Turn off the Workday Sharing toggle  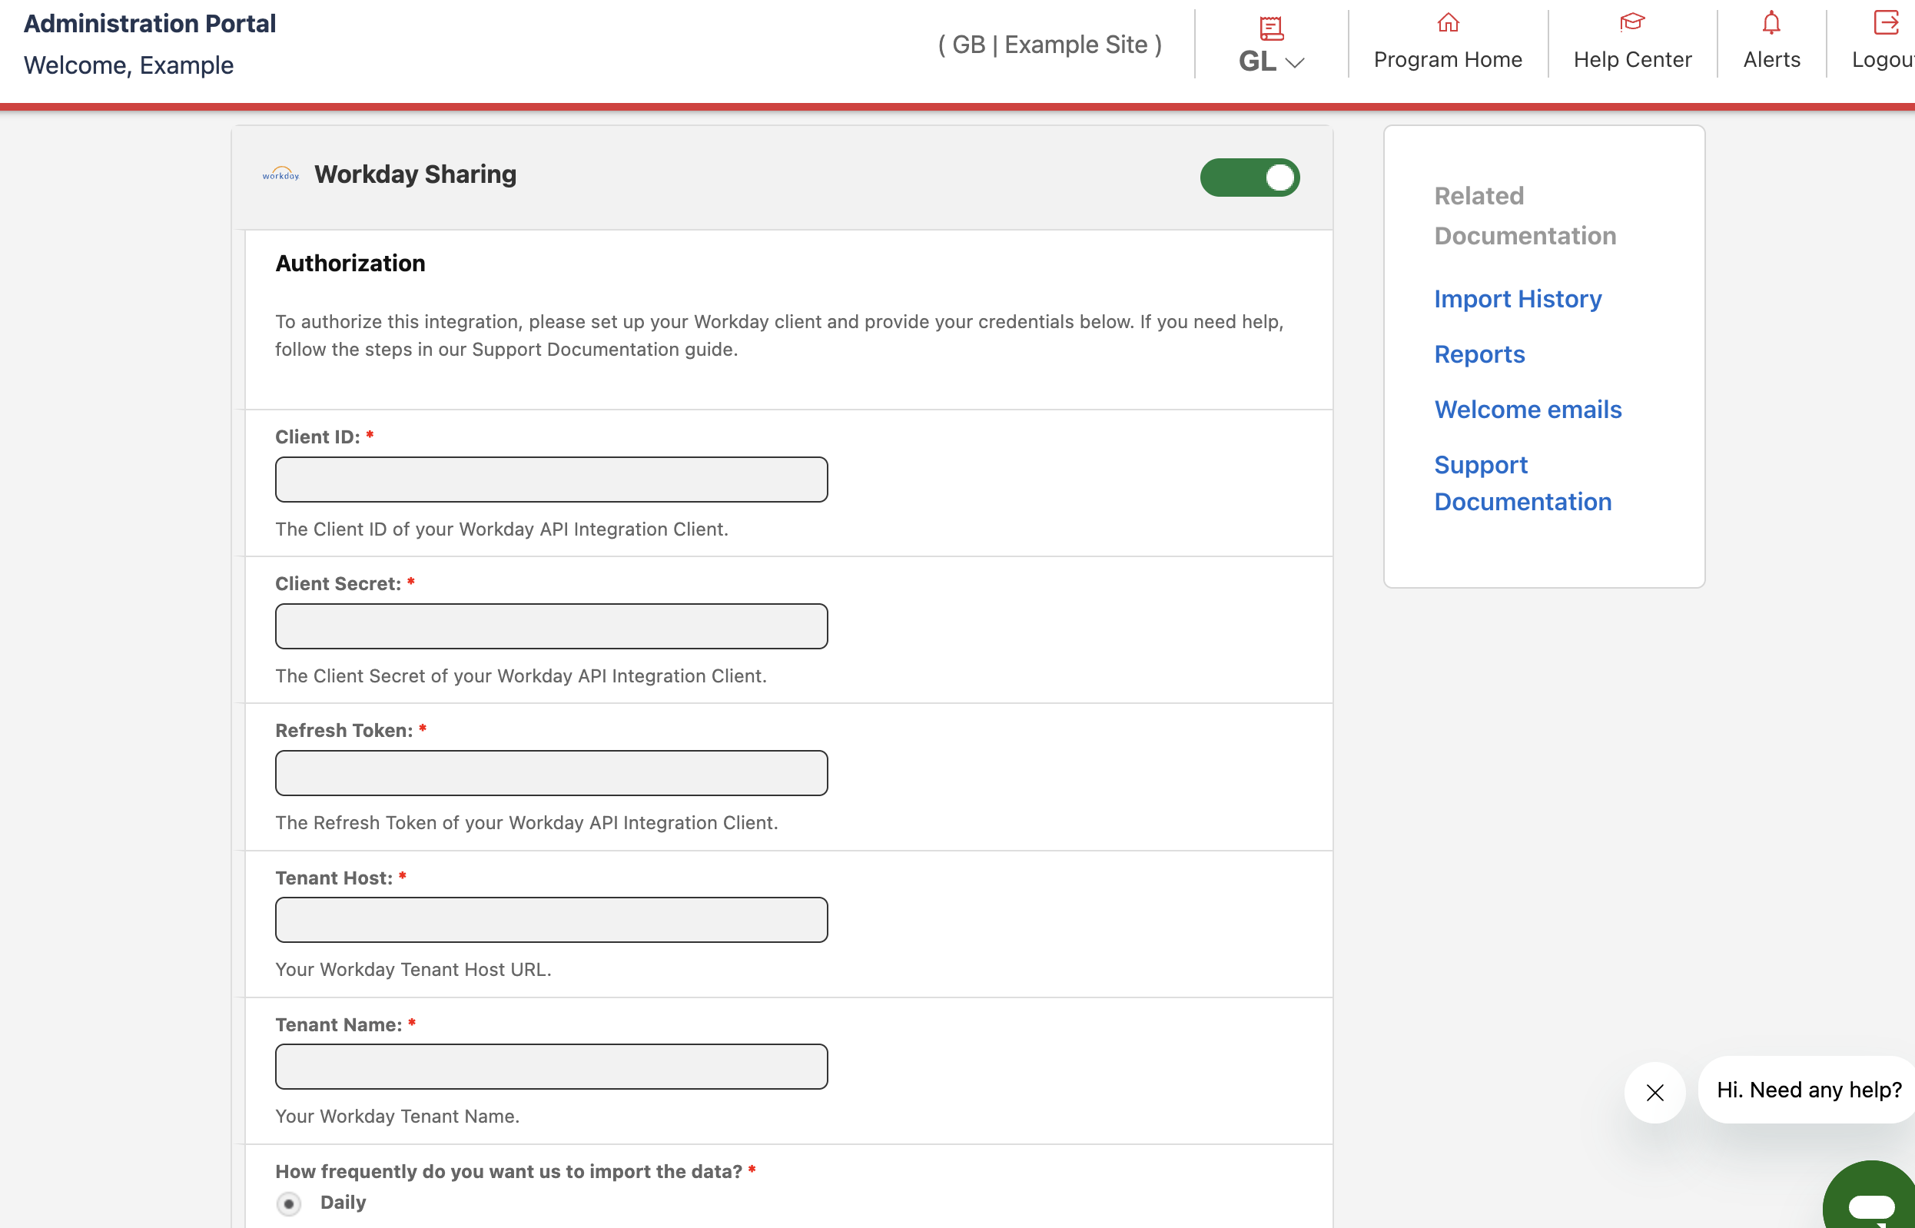click(1250, 177)
